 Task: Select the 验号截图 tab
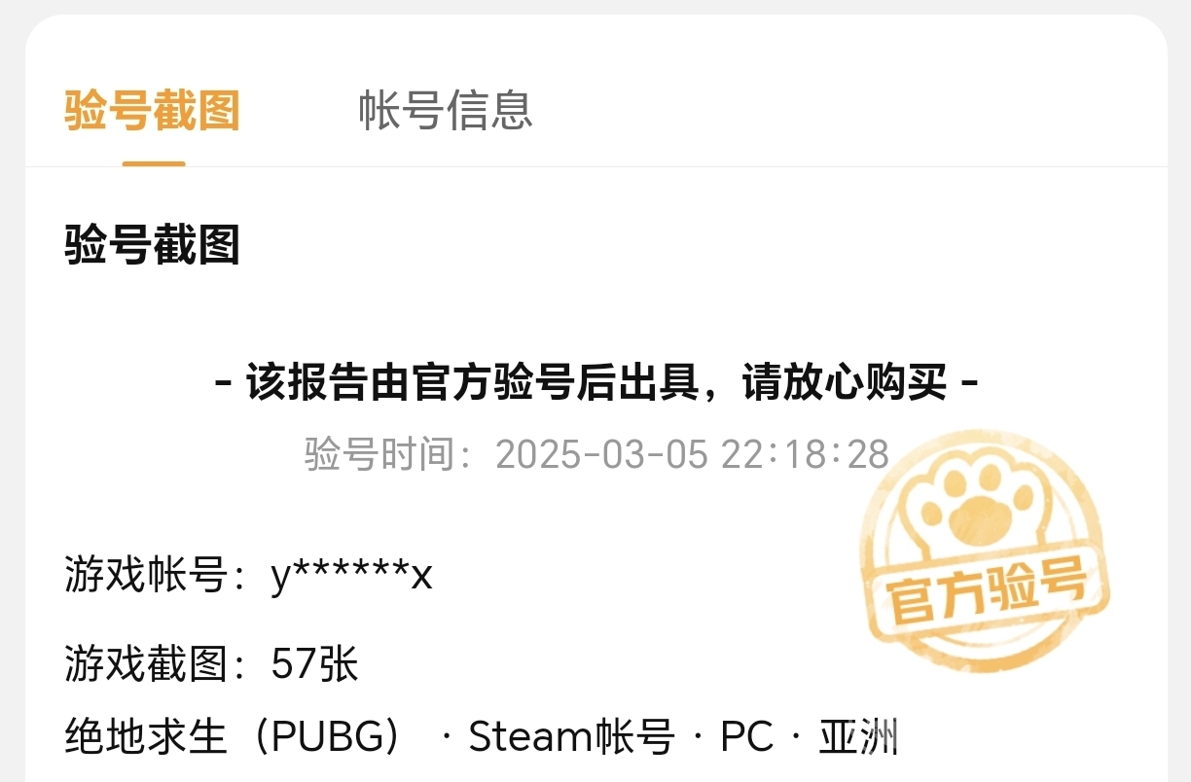tap(153, 110)
